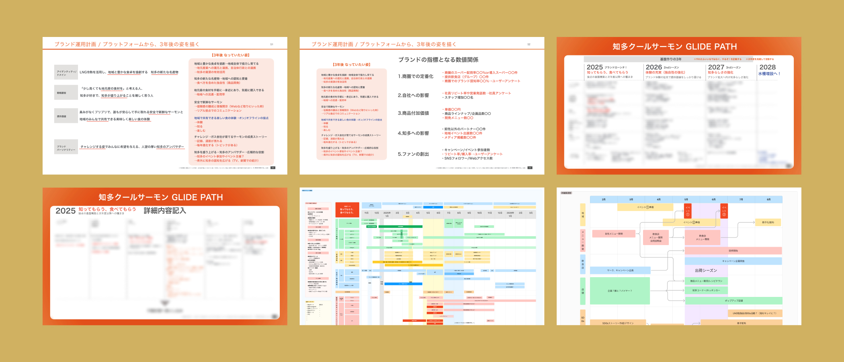Select the イベント①準備 yellow bar
The width and height of the screenshot is (844, 362).
(645, 207)
